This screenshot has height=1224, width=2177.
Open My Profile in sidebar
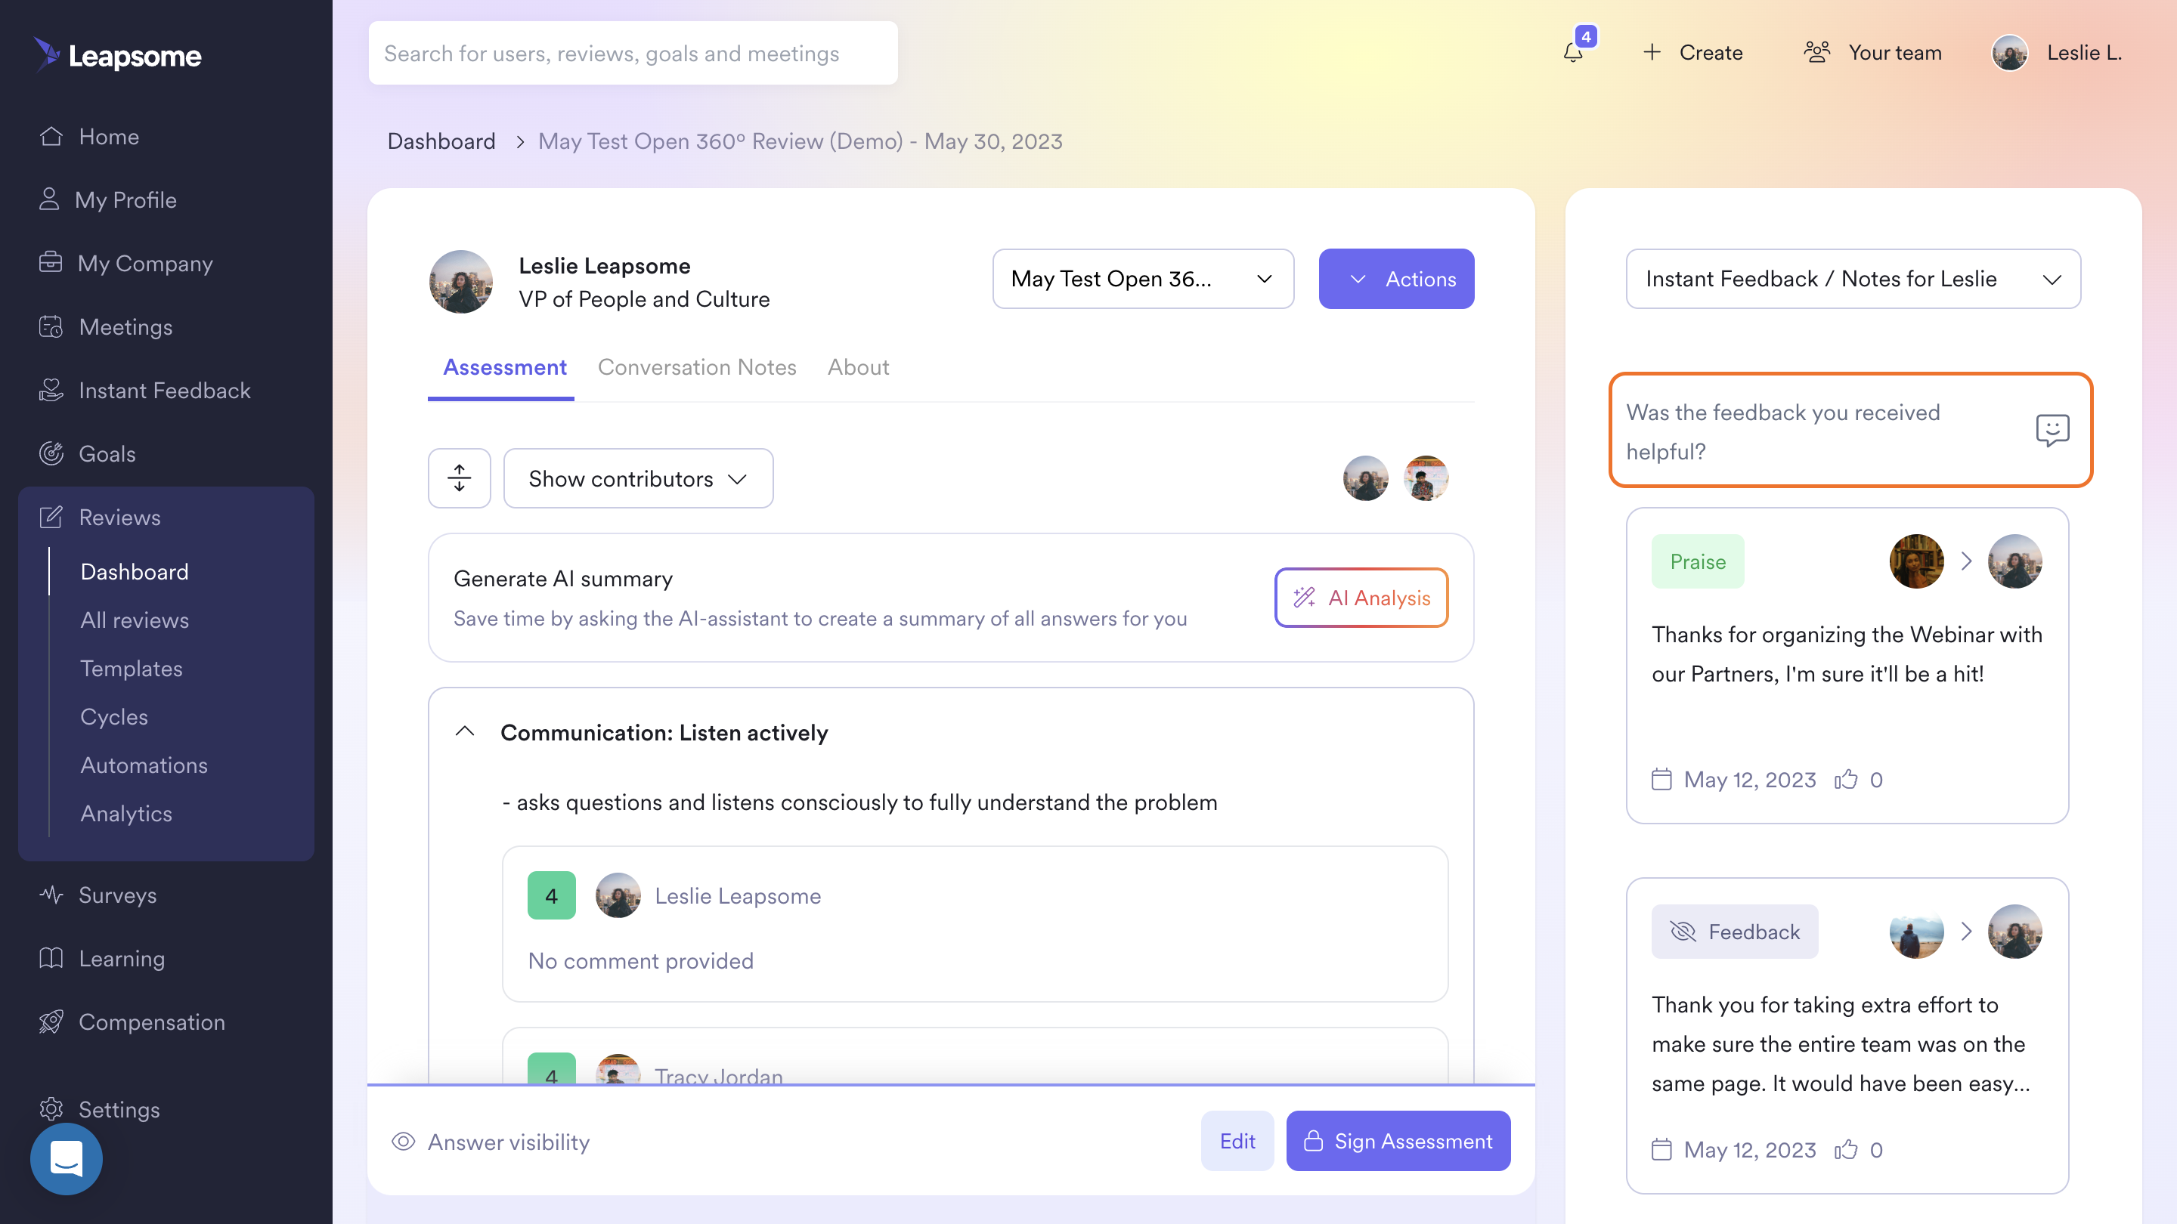(x=107, y=199)
